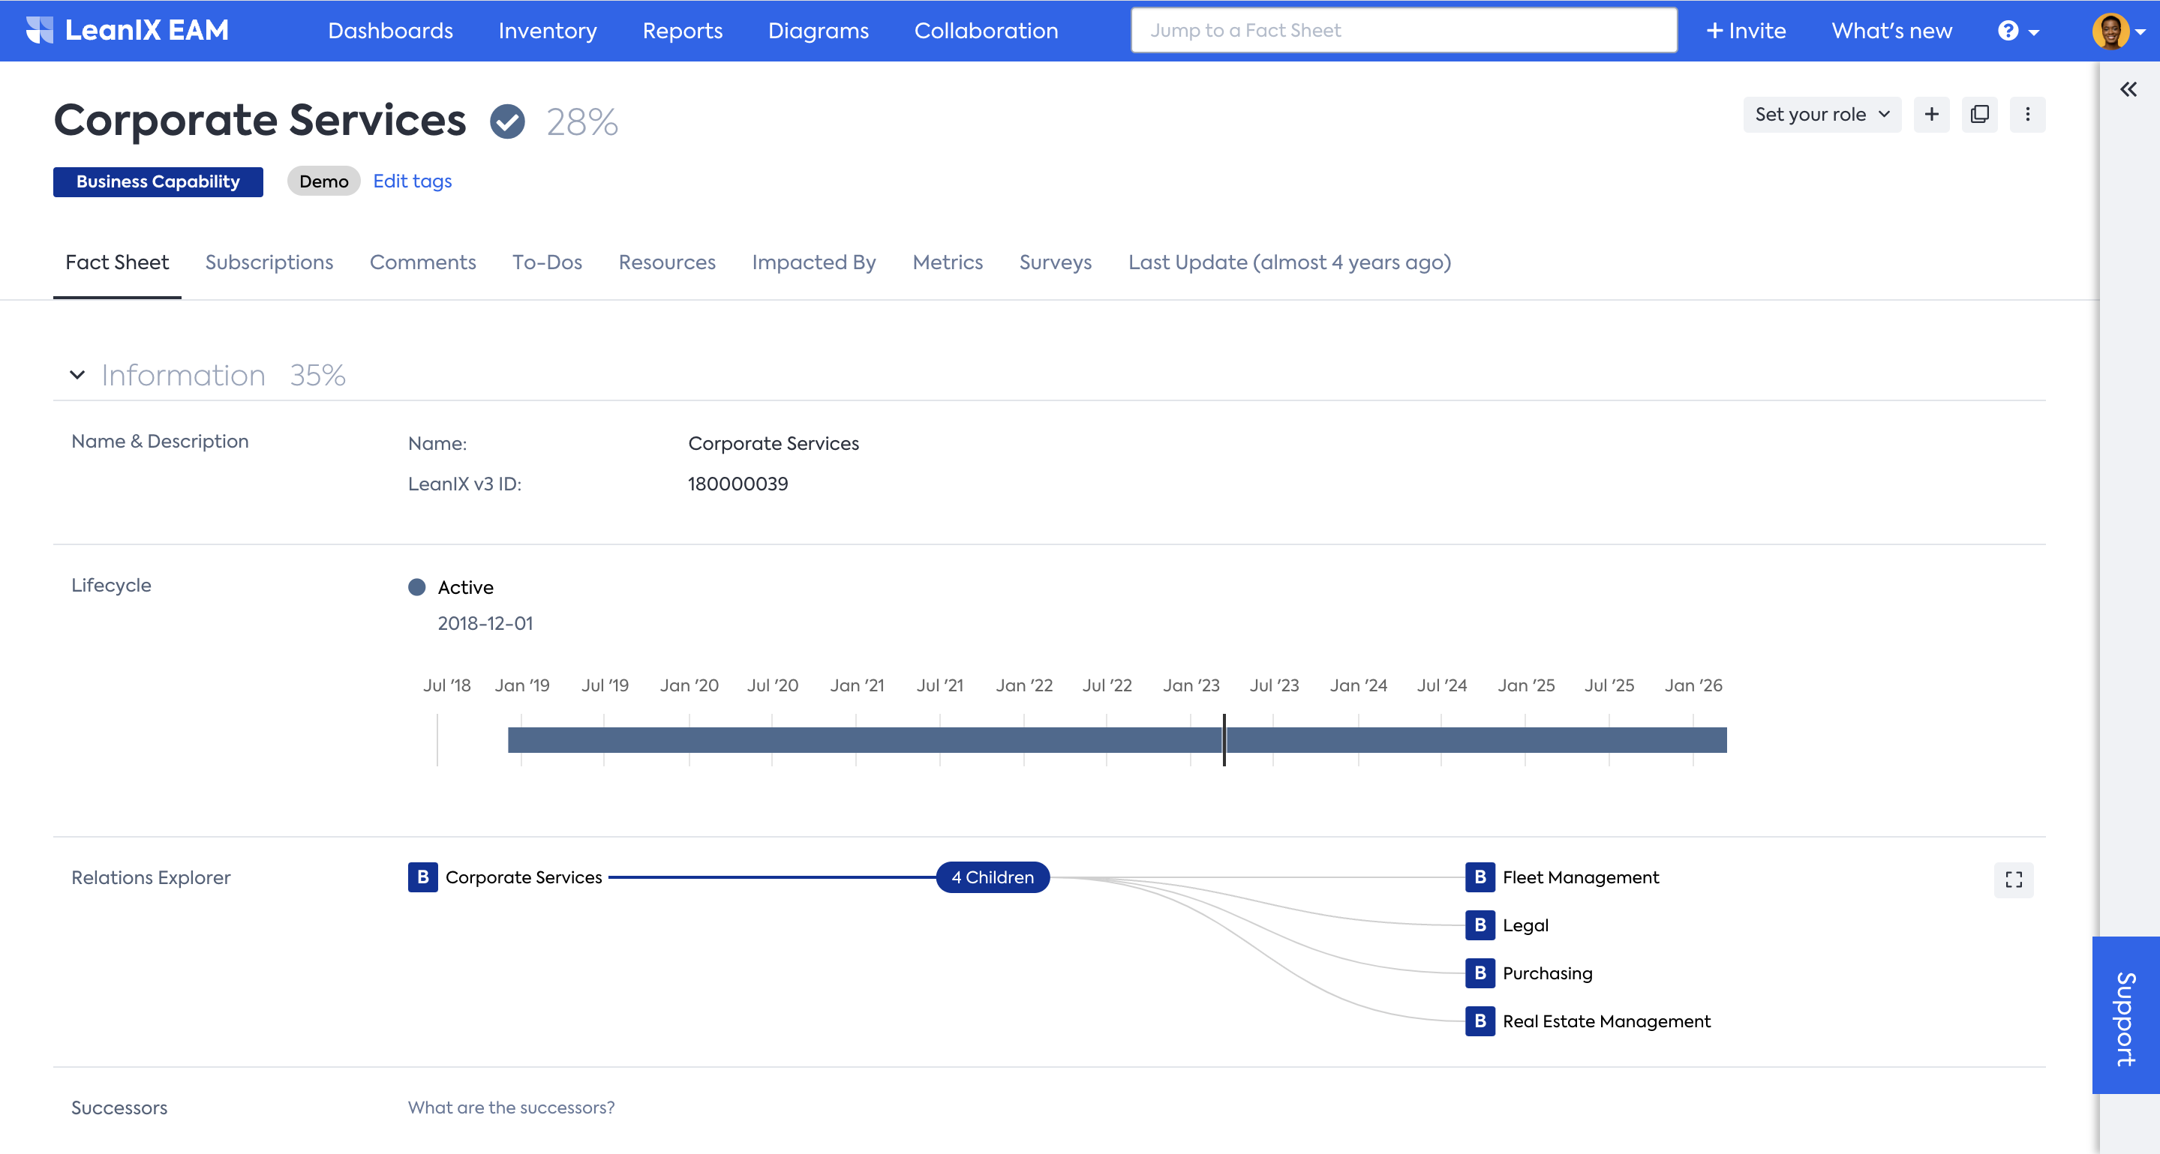2160x1154 pixels.
Task: Open the help question mark dropdown
Action: pyautogui.click(x=2017, y=31)
